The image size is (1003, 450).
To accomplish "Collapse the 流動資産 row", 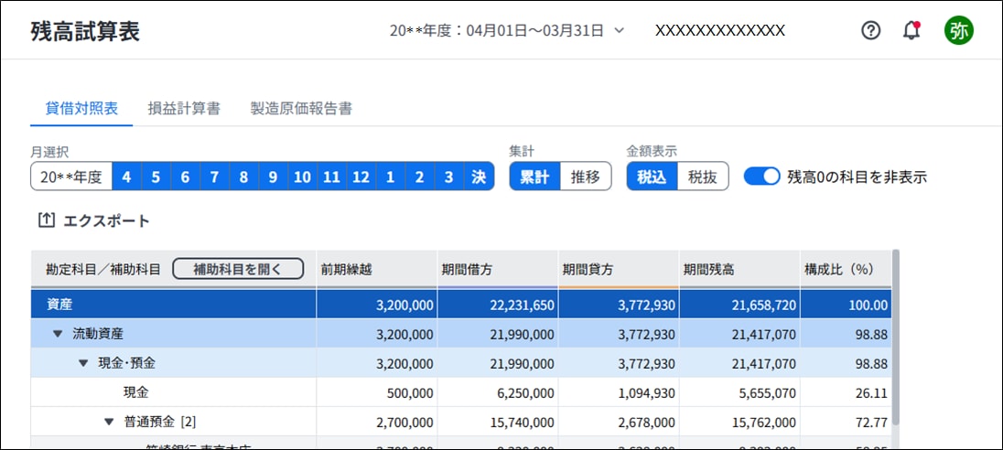I will tap(58, 334).
